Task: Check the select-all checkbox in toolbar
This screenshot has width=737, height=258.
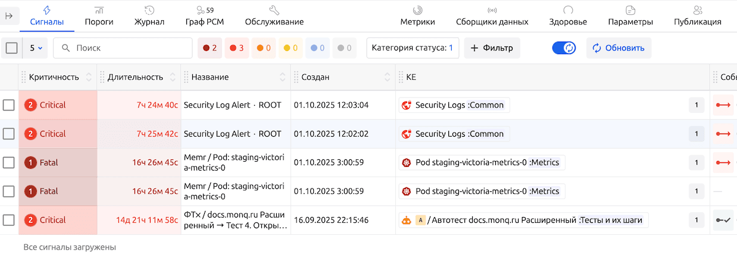Action: (11, 48)
